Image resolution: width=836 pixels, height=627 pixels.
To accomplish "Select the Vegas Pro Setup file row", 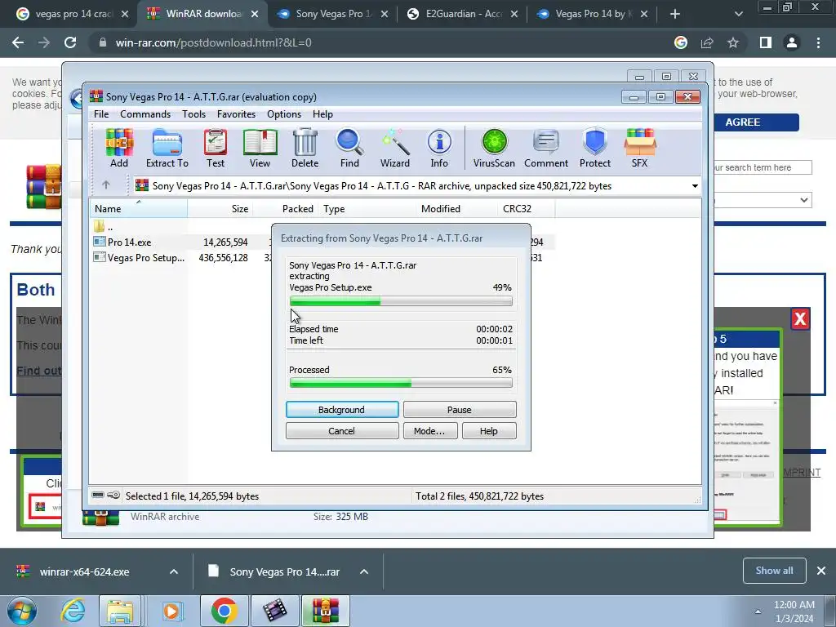I will [x=323, y=257].
